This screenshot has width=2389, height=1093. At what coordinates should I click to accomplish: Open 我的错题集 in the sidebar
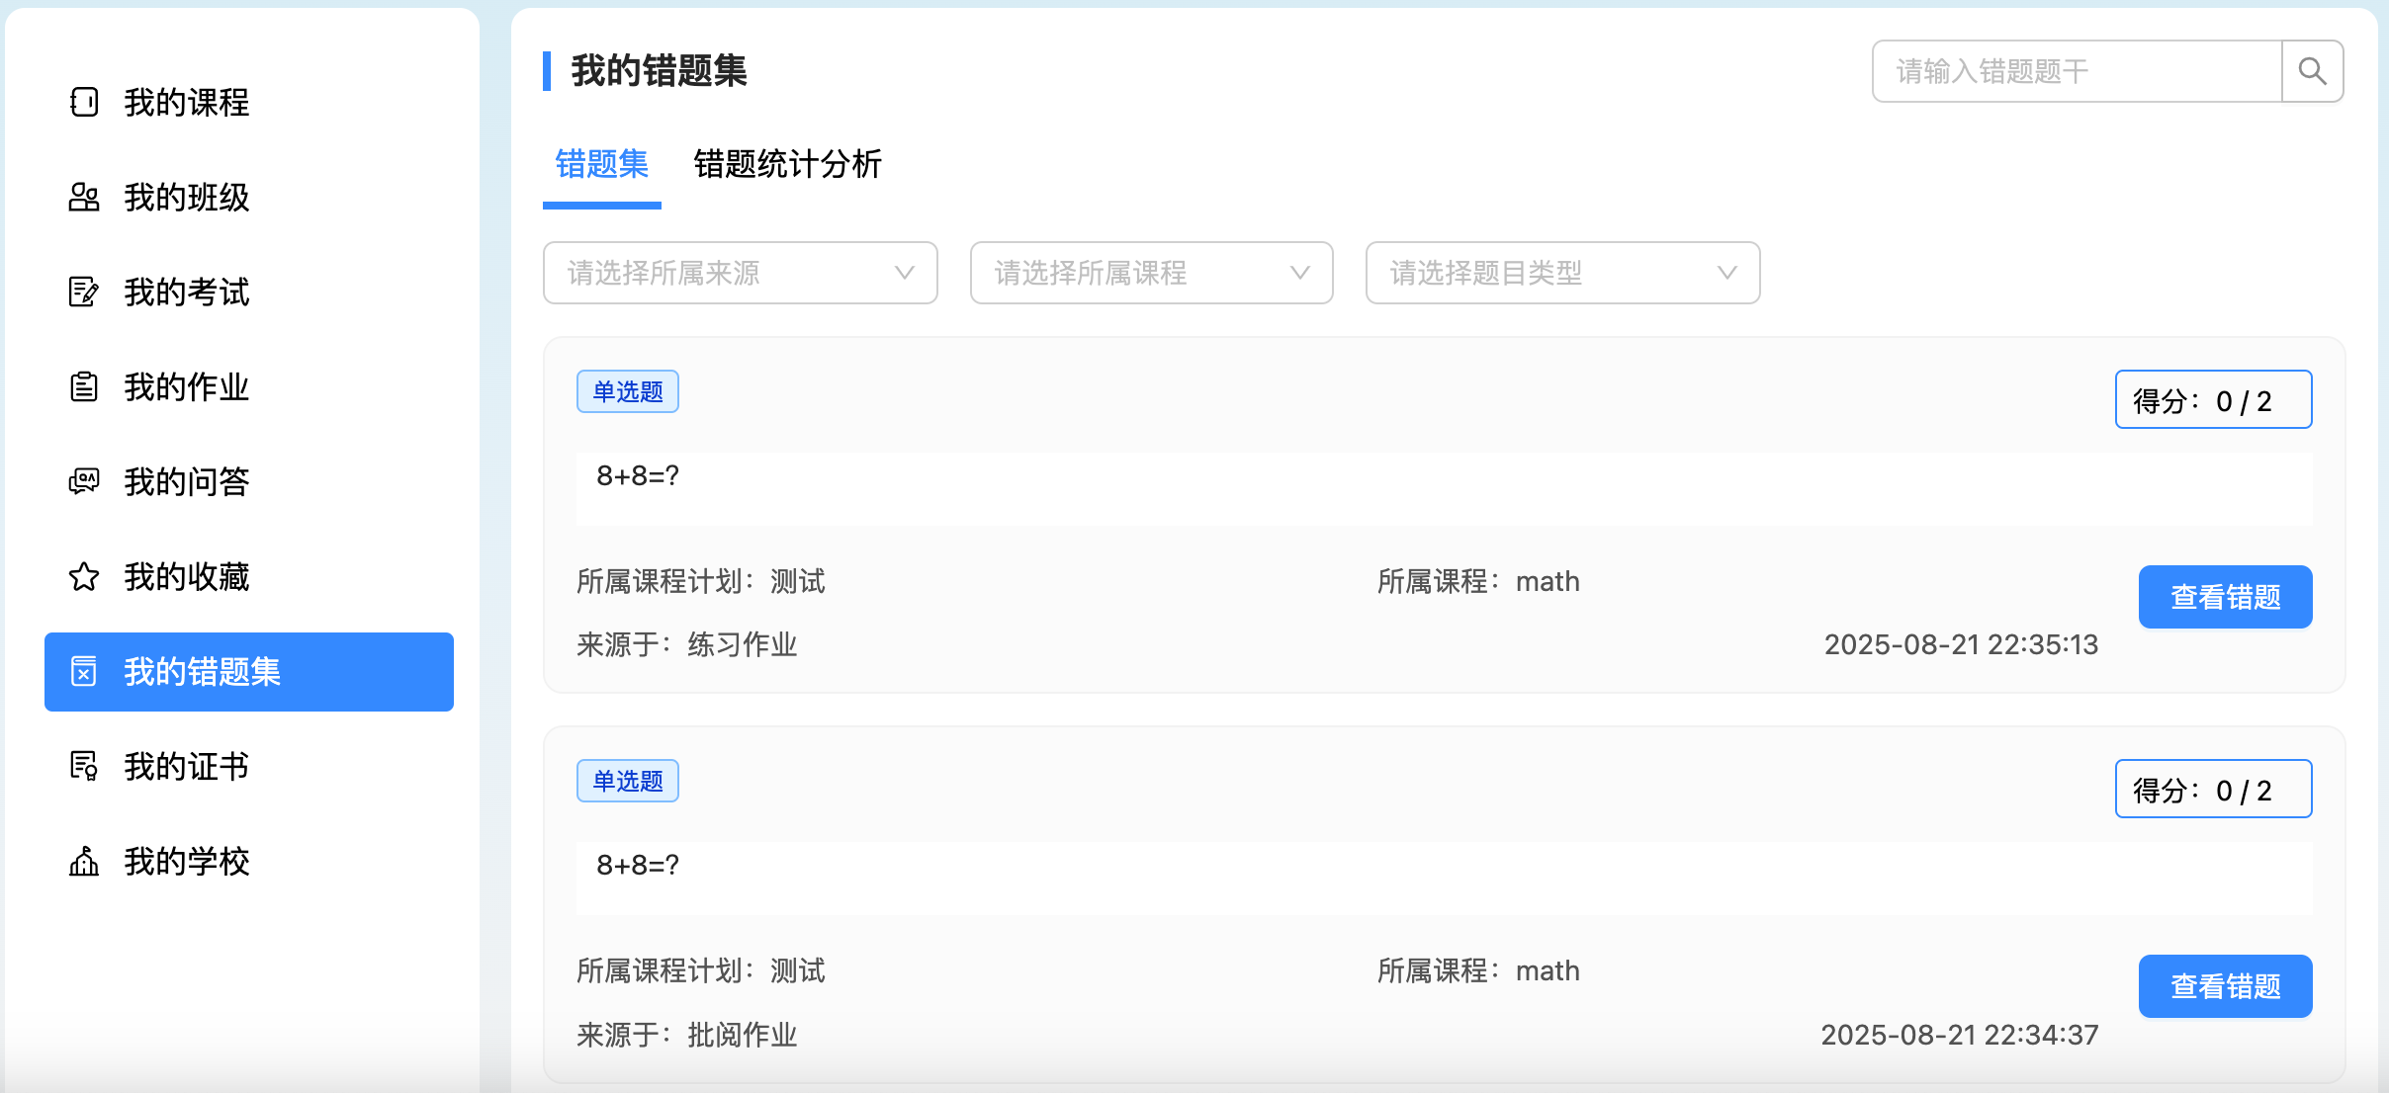coord(249,672)
